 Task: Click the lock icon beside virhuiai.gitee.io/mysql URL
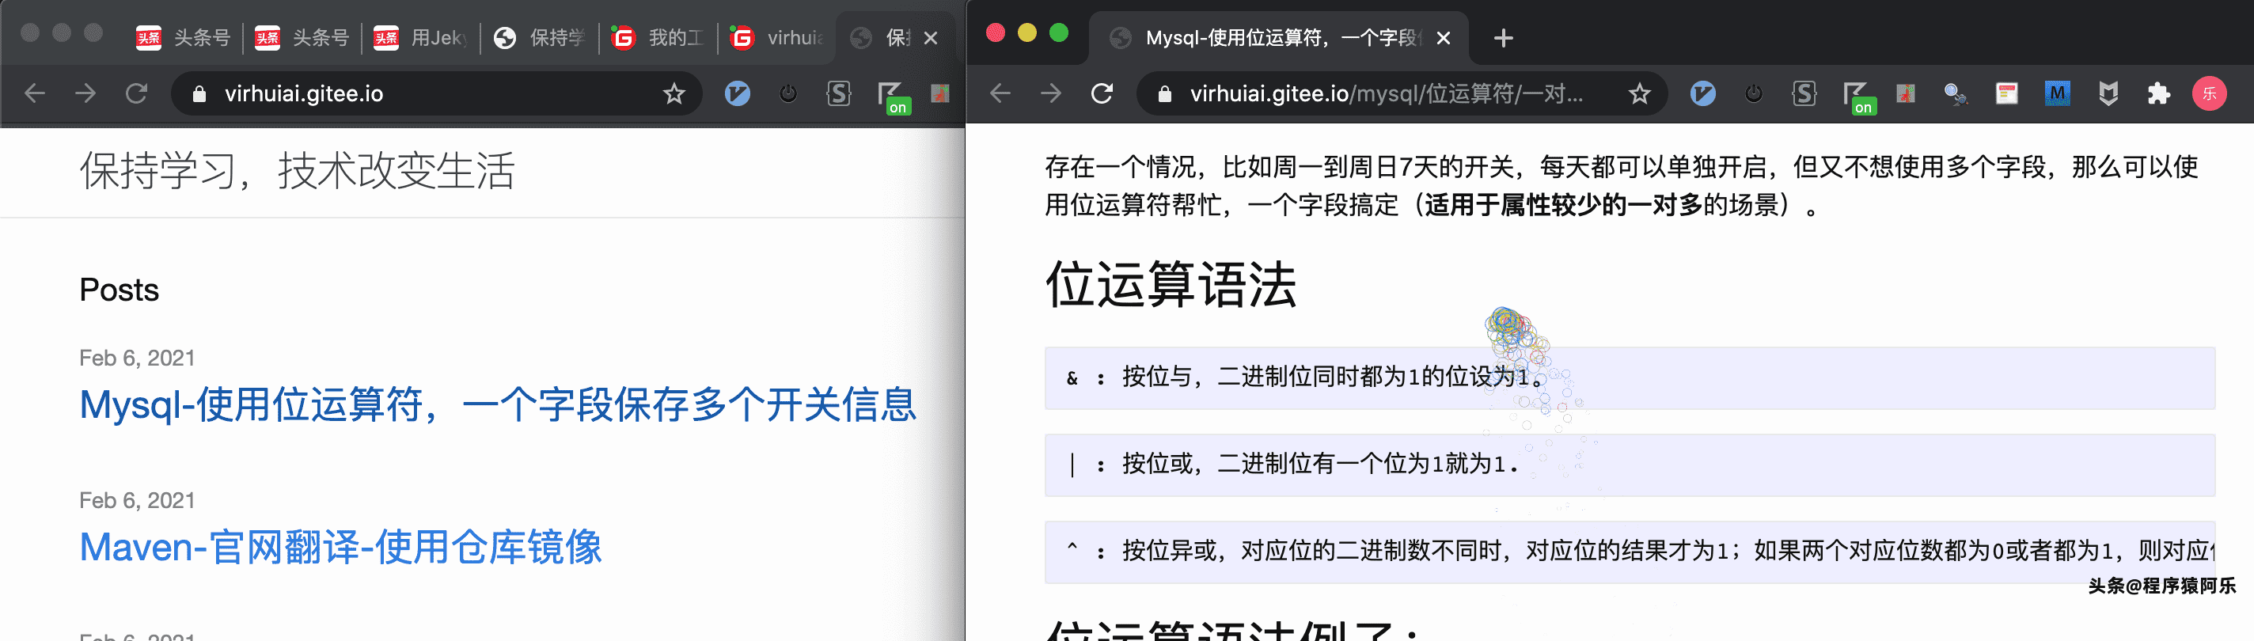pos(1165,93)
